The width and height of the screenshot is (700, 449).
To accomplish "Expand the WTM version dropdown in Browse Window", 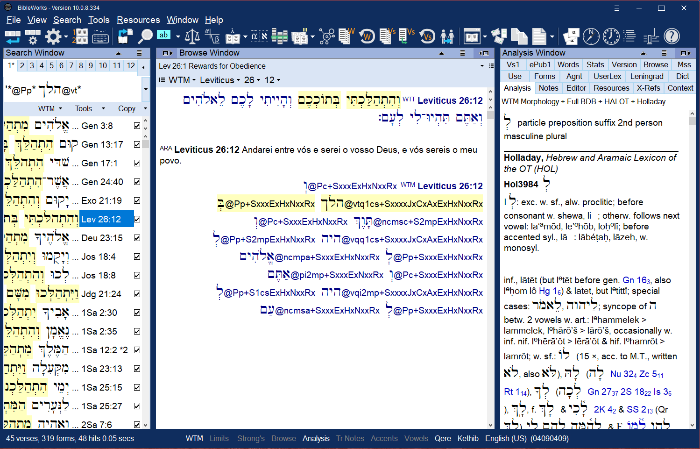I will point(182,80).
